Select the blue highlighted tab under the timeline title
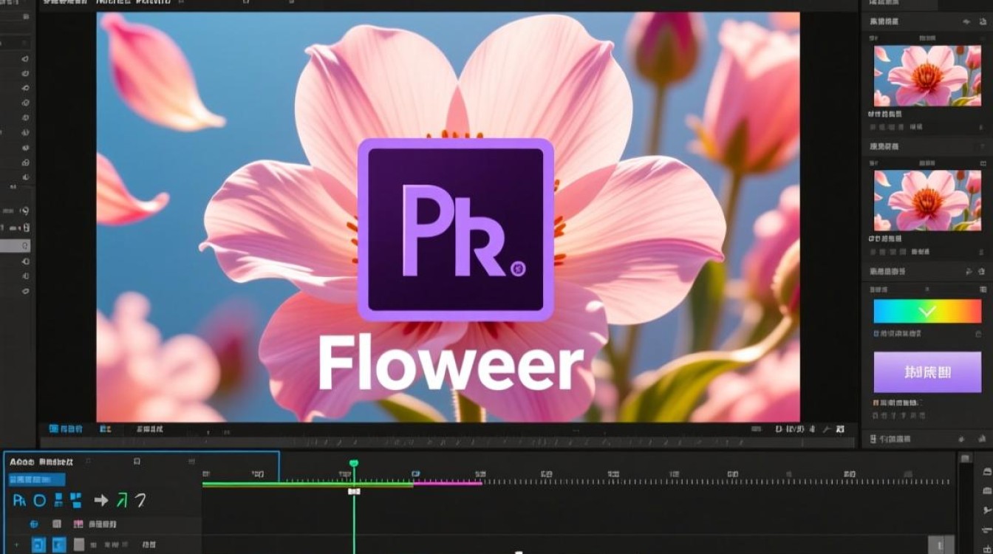 point(36,479)
